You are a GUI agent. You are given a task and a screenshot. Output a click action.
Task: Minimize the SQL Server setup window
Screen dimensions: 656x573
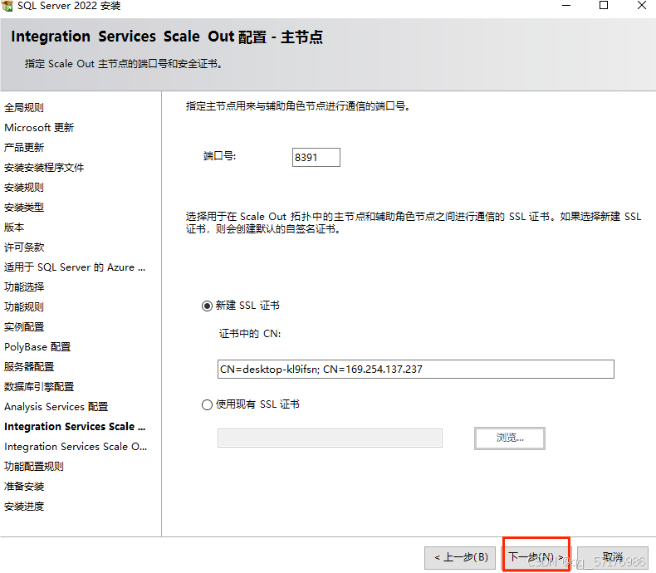click(x=566, y=6)
